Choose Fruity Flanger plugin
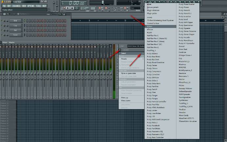 click(x=160, y=95)
